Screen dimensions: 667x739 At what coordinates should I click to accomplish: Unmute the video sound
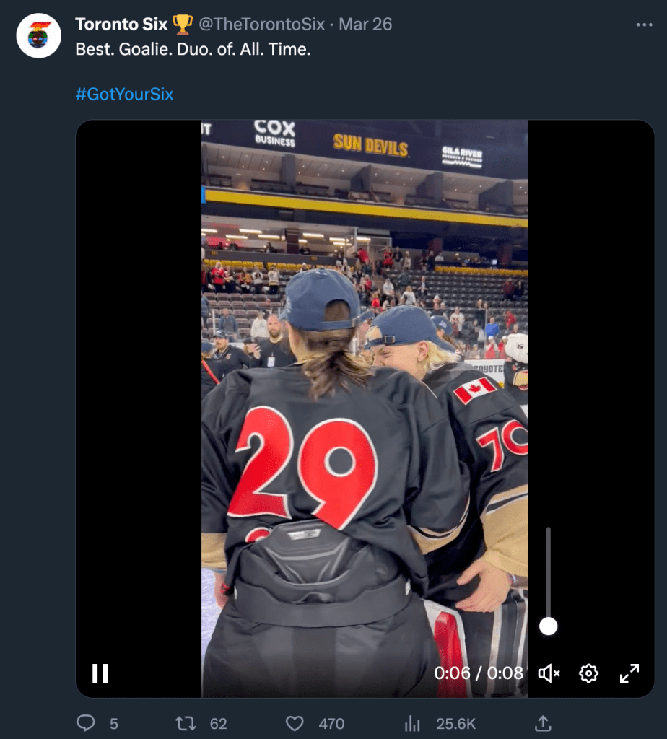point(549,673)
